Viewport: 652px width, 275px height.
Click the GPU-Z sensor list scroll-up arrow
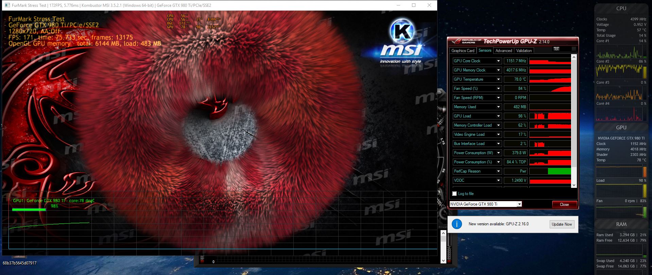point(574,57)
